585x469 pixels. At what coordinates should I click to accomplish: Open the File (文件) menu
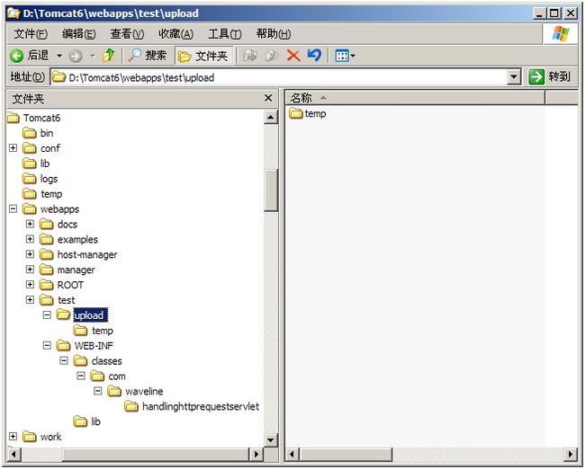coord(31,34)
